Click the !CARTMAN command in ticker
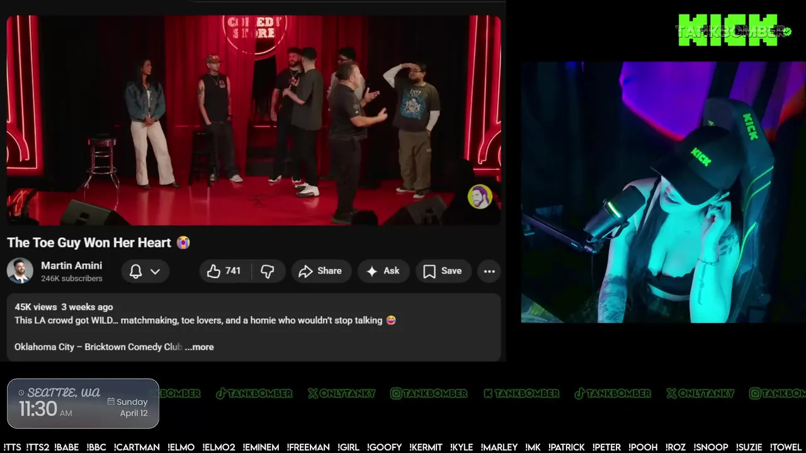 click(x=137, y=447)
